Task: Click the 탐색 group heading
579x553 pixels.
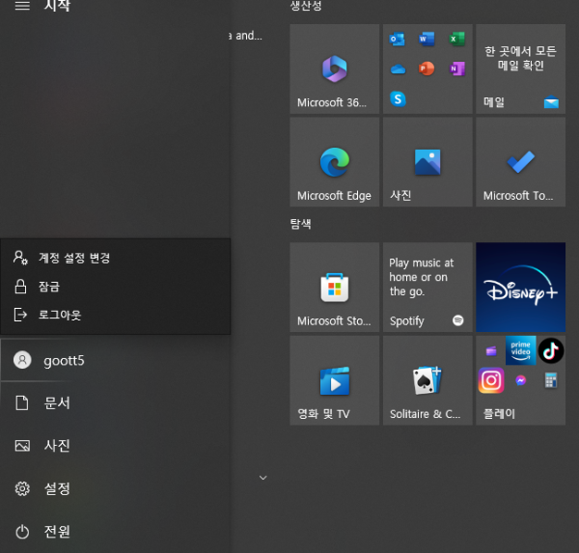Action: coord(300,224)
